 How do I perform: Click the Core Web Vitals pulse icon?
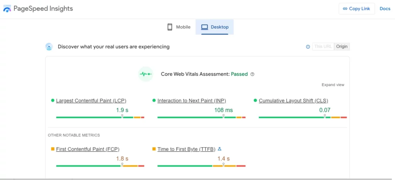pyautogui.click(x=145, y=74)
